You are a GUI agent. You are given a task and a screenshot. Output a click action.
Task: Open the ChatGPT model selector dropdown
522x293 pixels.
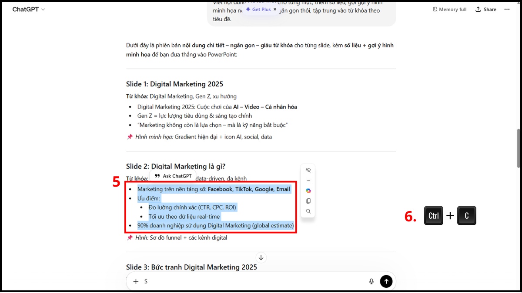[x=28, y=9]
